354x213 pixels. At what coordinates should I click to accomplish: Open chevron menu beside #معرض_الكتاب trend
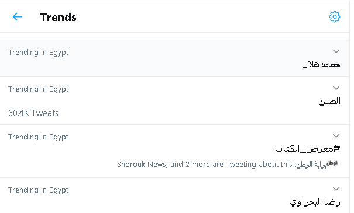[336, 136]
